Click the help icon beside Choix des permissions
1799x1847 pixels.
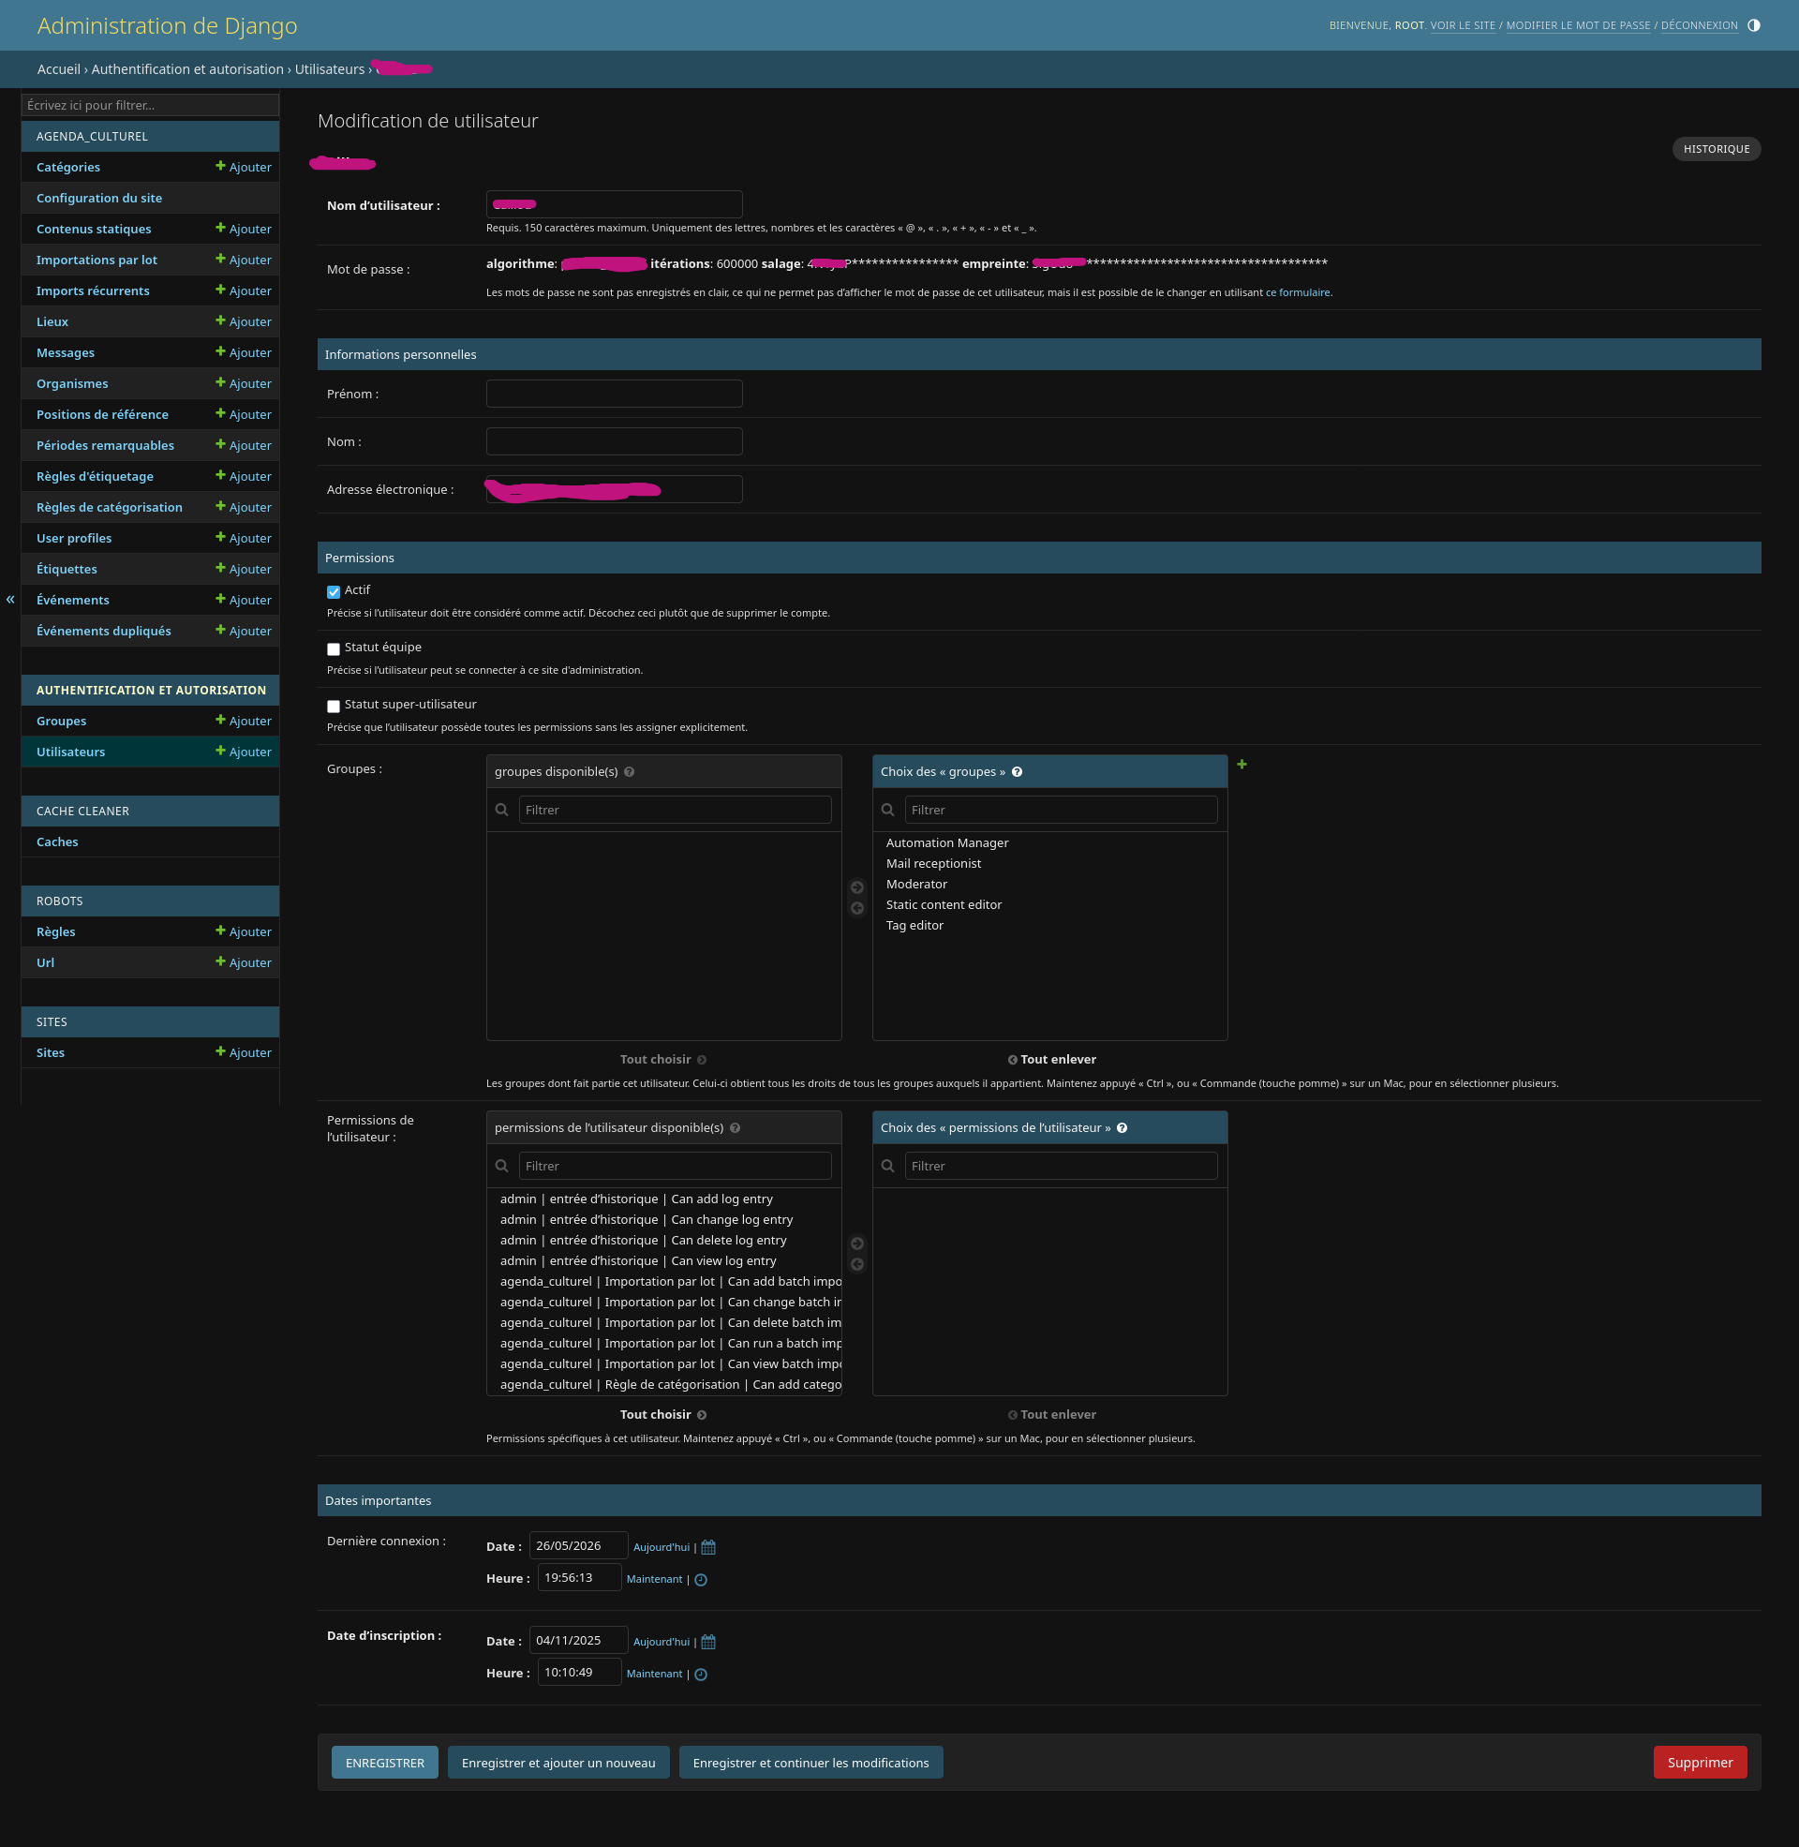pyautogui.click(x=1122, y=1128)
